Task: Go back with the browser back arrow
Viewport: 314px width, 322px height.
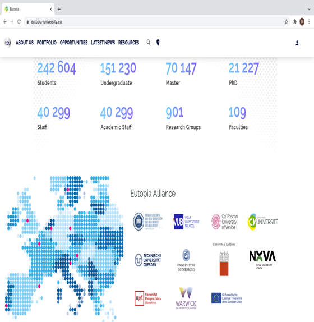Action: click(x=5, y=21)
